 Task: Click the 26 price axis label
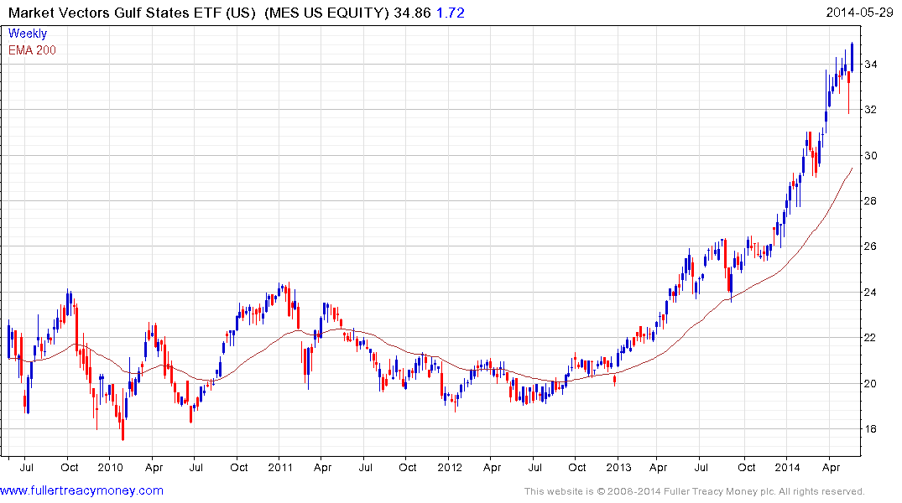click(x=870, y=246)
